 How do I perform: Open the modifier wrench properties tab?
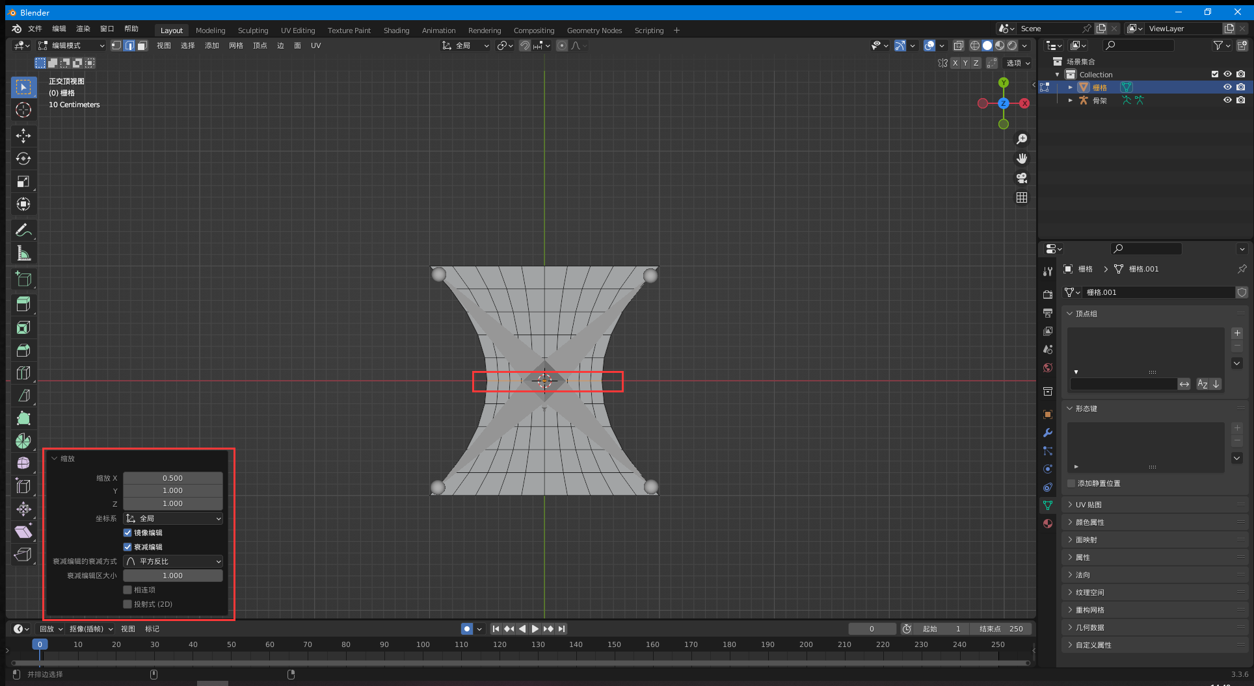(1048, 433)
